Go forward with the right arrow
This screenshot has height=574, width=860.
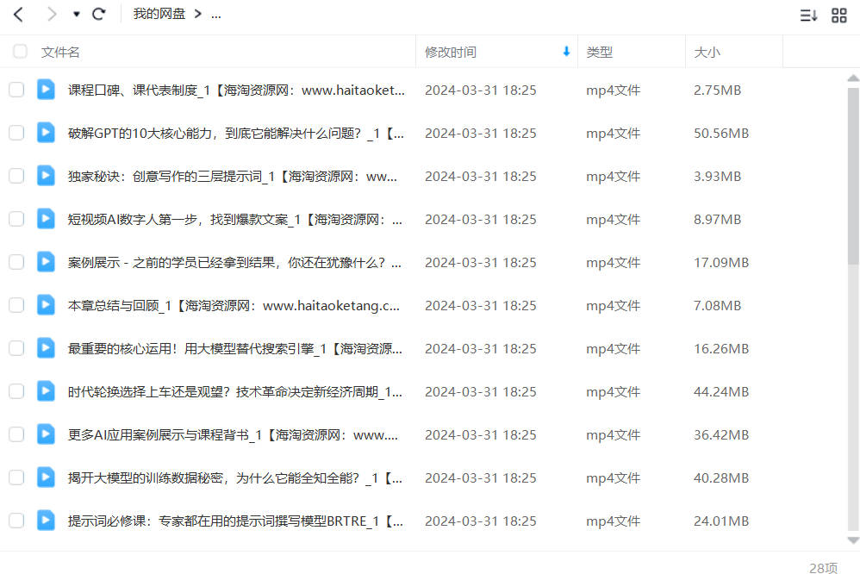coord(51,15)
